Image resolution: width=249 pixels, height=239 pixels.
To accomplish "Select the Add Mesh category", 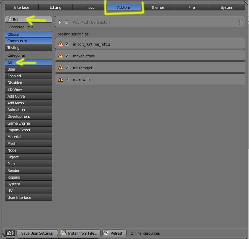I will coord(29,103).
